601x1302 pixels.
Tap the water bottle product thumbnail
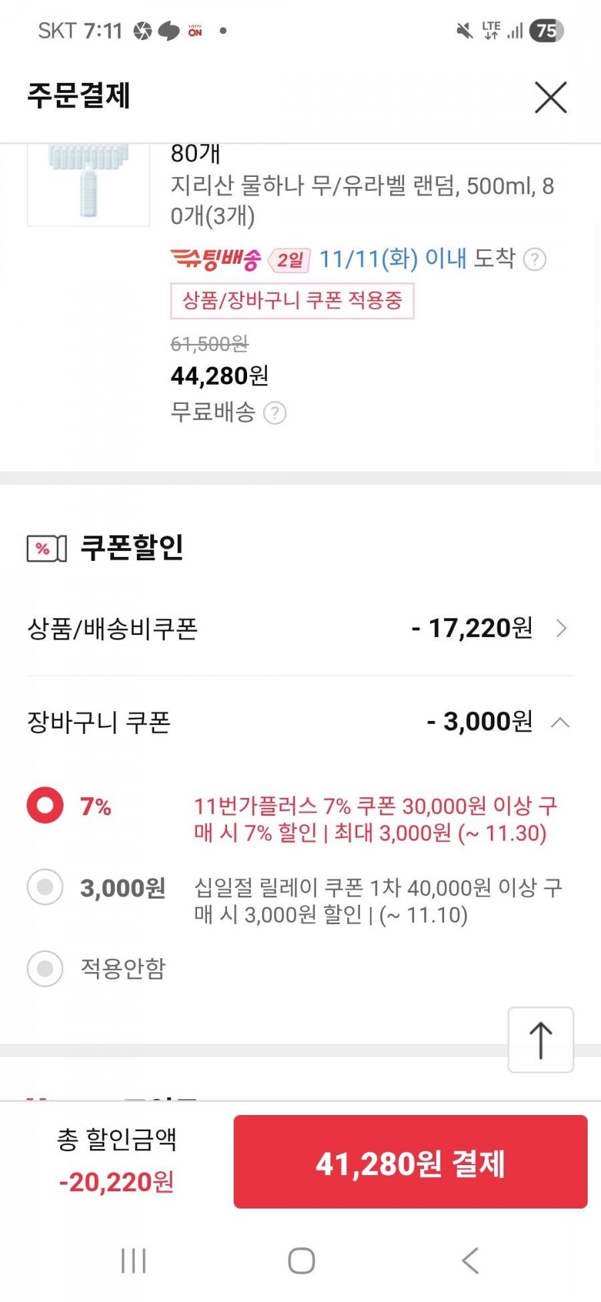pos(88,185)
